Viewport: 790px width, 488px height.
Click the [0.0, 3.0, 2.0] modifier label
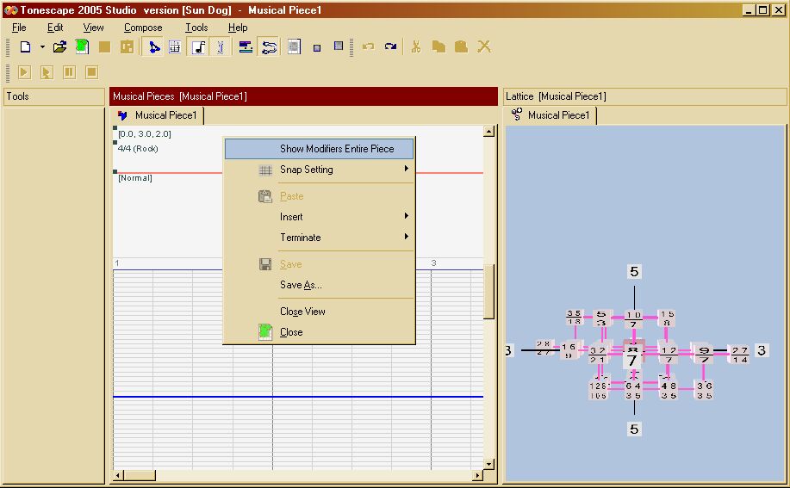[145, 133]
